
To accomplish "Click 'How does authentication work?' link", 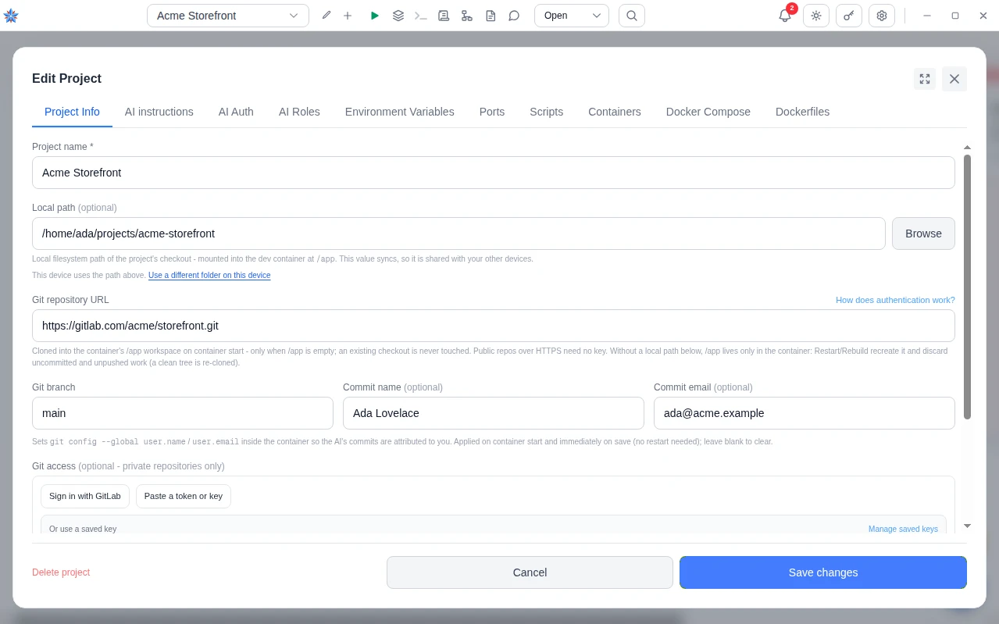I will click(895, 300).
